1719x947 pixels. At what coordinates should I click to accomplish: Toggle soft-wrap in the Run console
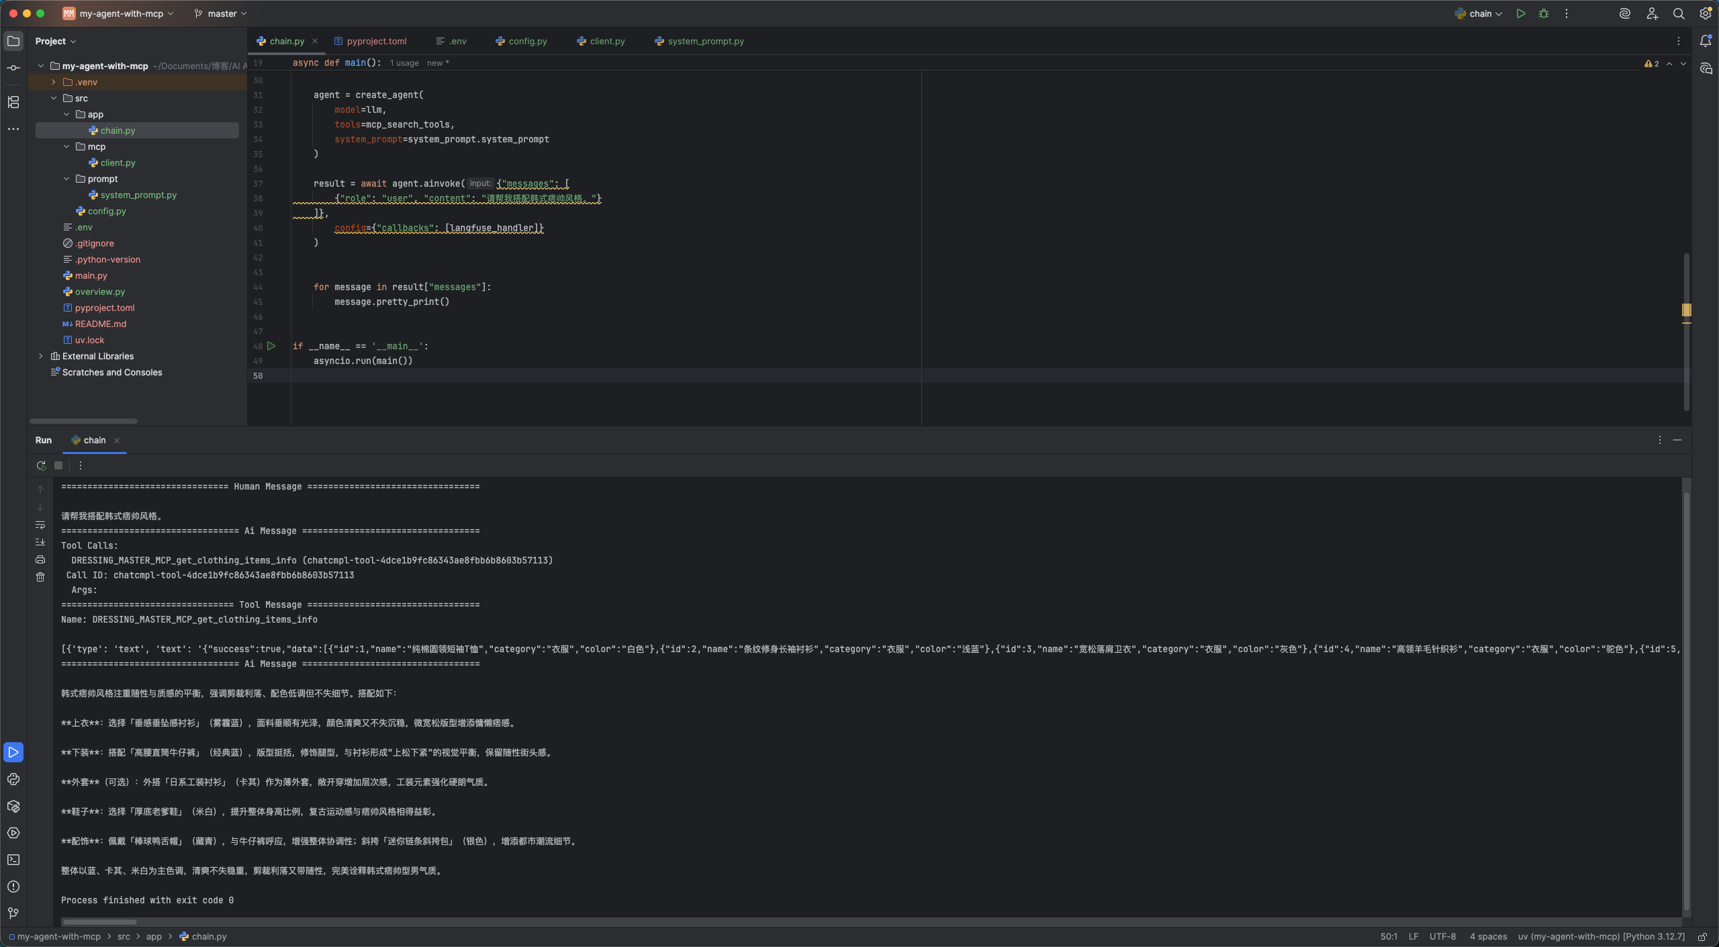coord(40,525)
